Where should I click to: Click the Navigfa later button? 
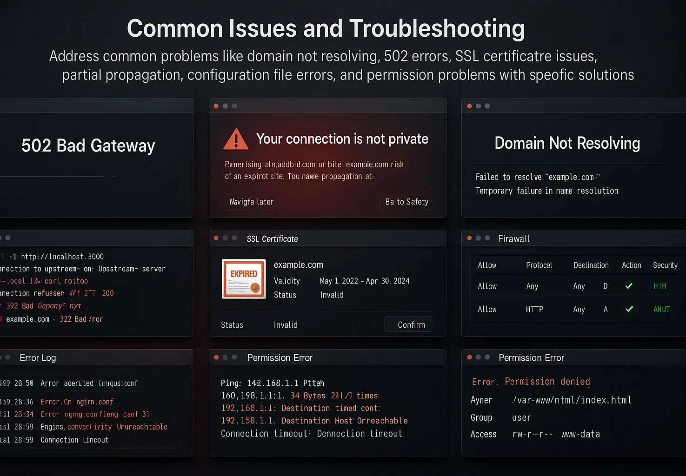pyautogui.click(x=253, y=201)
